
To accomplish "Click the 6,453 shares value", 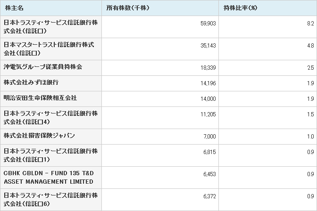I will (x=209, y=174).
